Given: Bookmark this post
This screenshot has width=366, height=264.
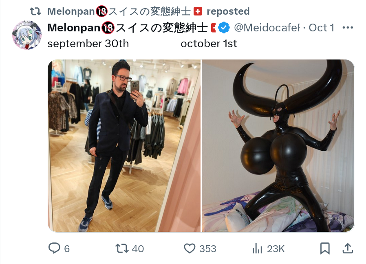Looking at the screenshot, I should click(x=325, y=249).
